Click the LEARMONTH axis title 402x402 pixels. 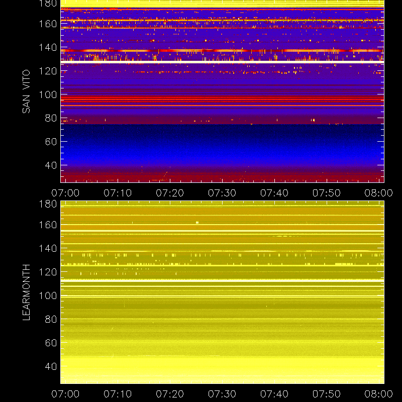pyautogui.click(x=26, y=292)
